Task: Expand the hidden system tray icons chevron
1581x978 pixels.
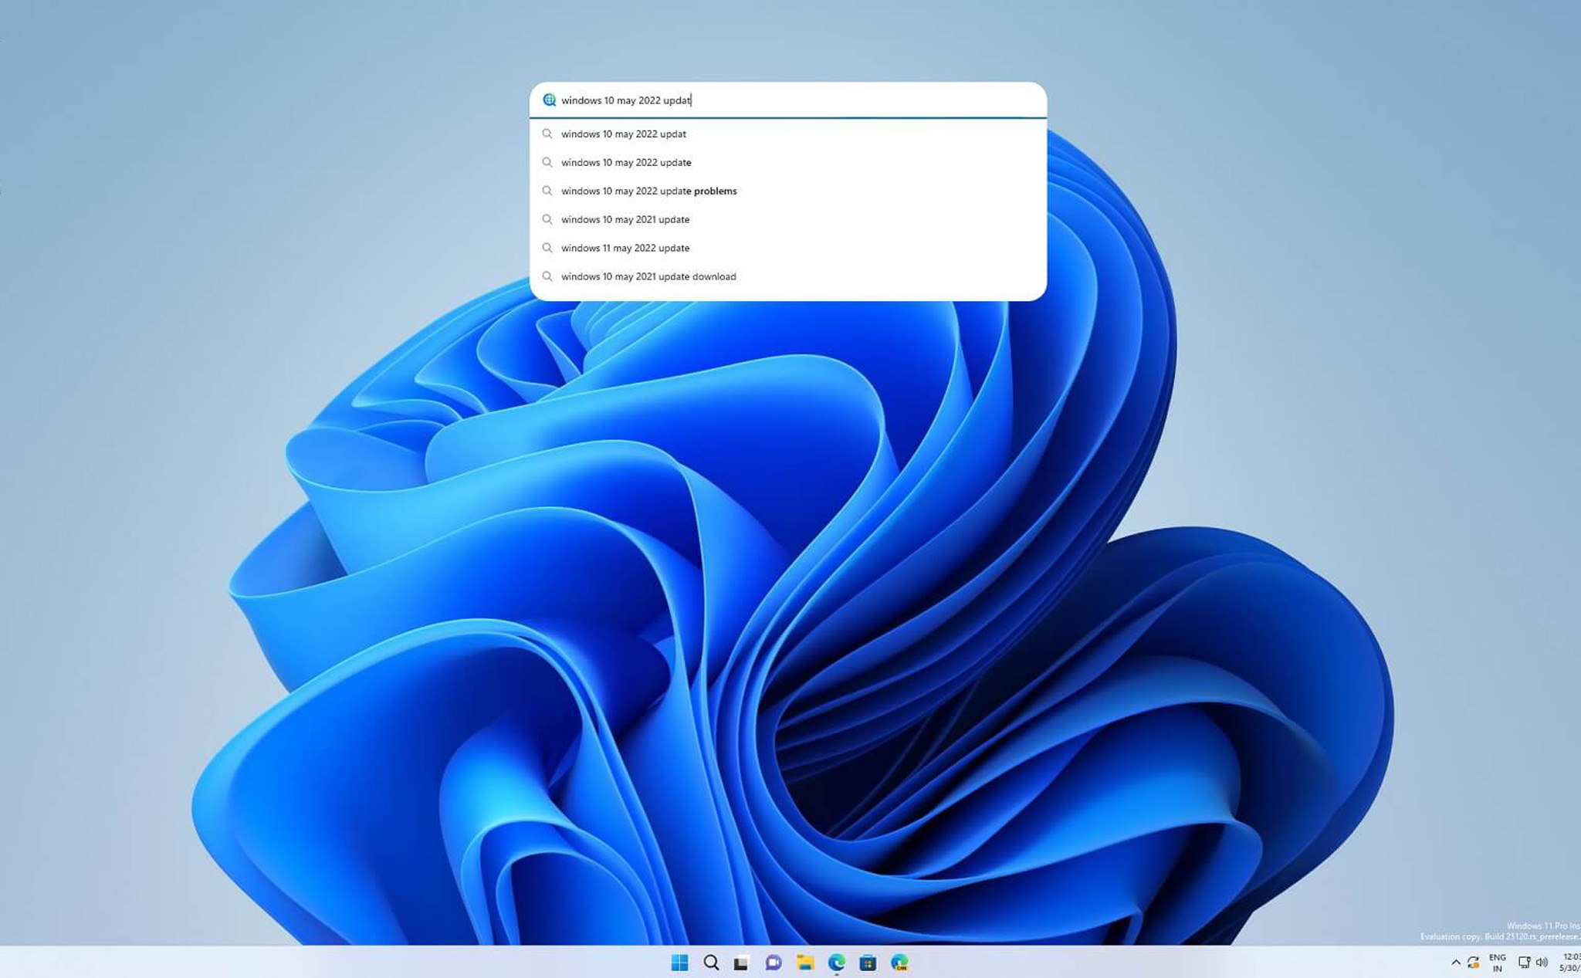Action: point(1456,962)
